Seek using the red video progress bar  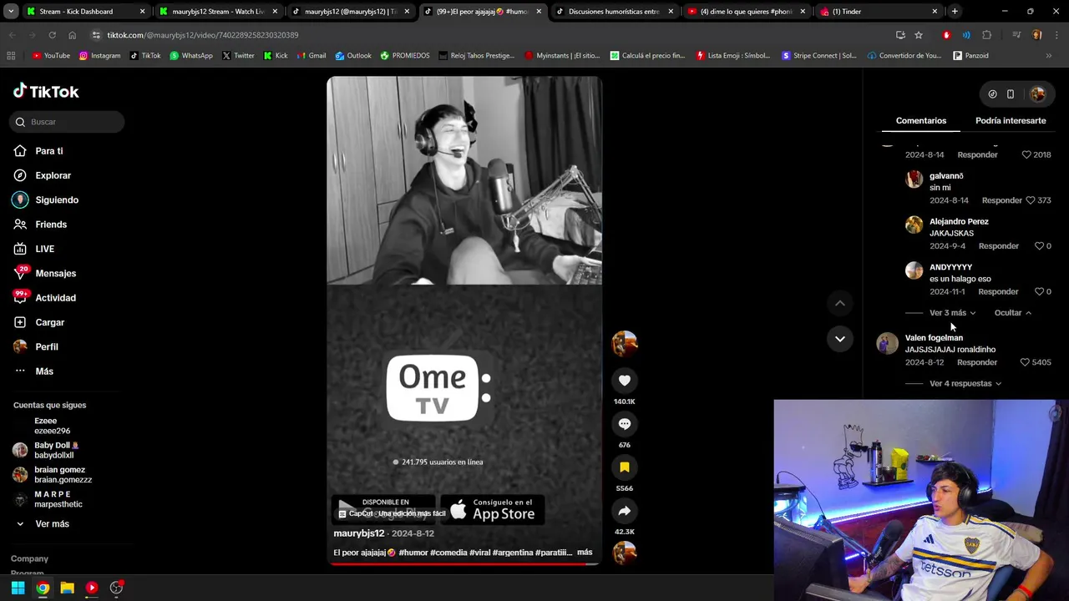pyautogui.click(x=464, y=563)
